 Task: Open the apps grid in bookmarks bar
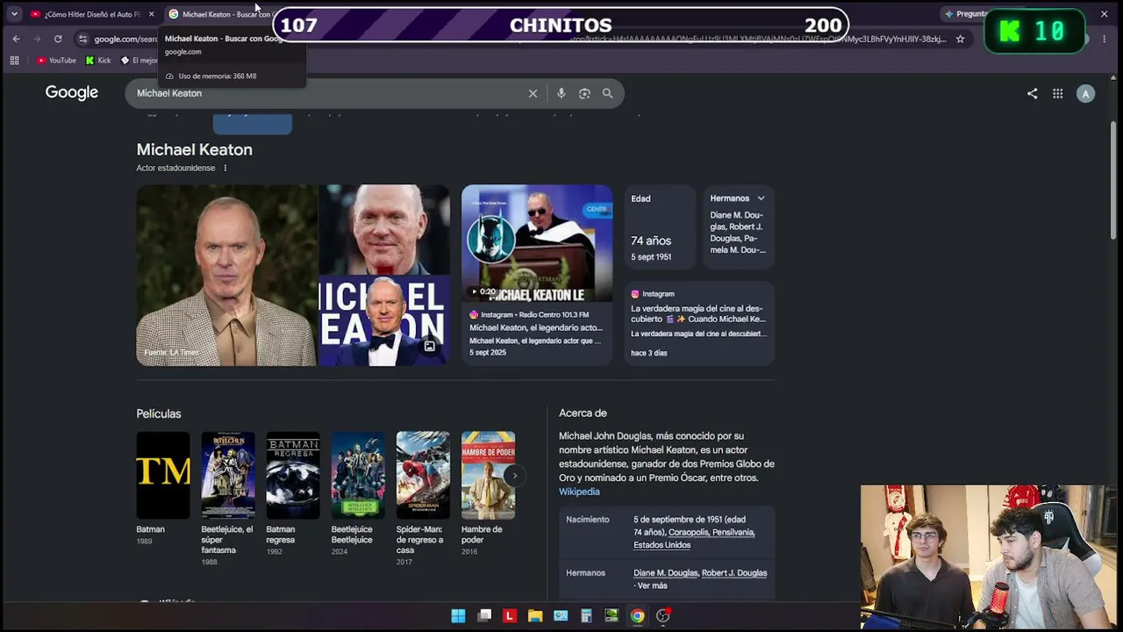click(x=14, y=61)
